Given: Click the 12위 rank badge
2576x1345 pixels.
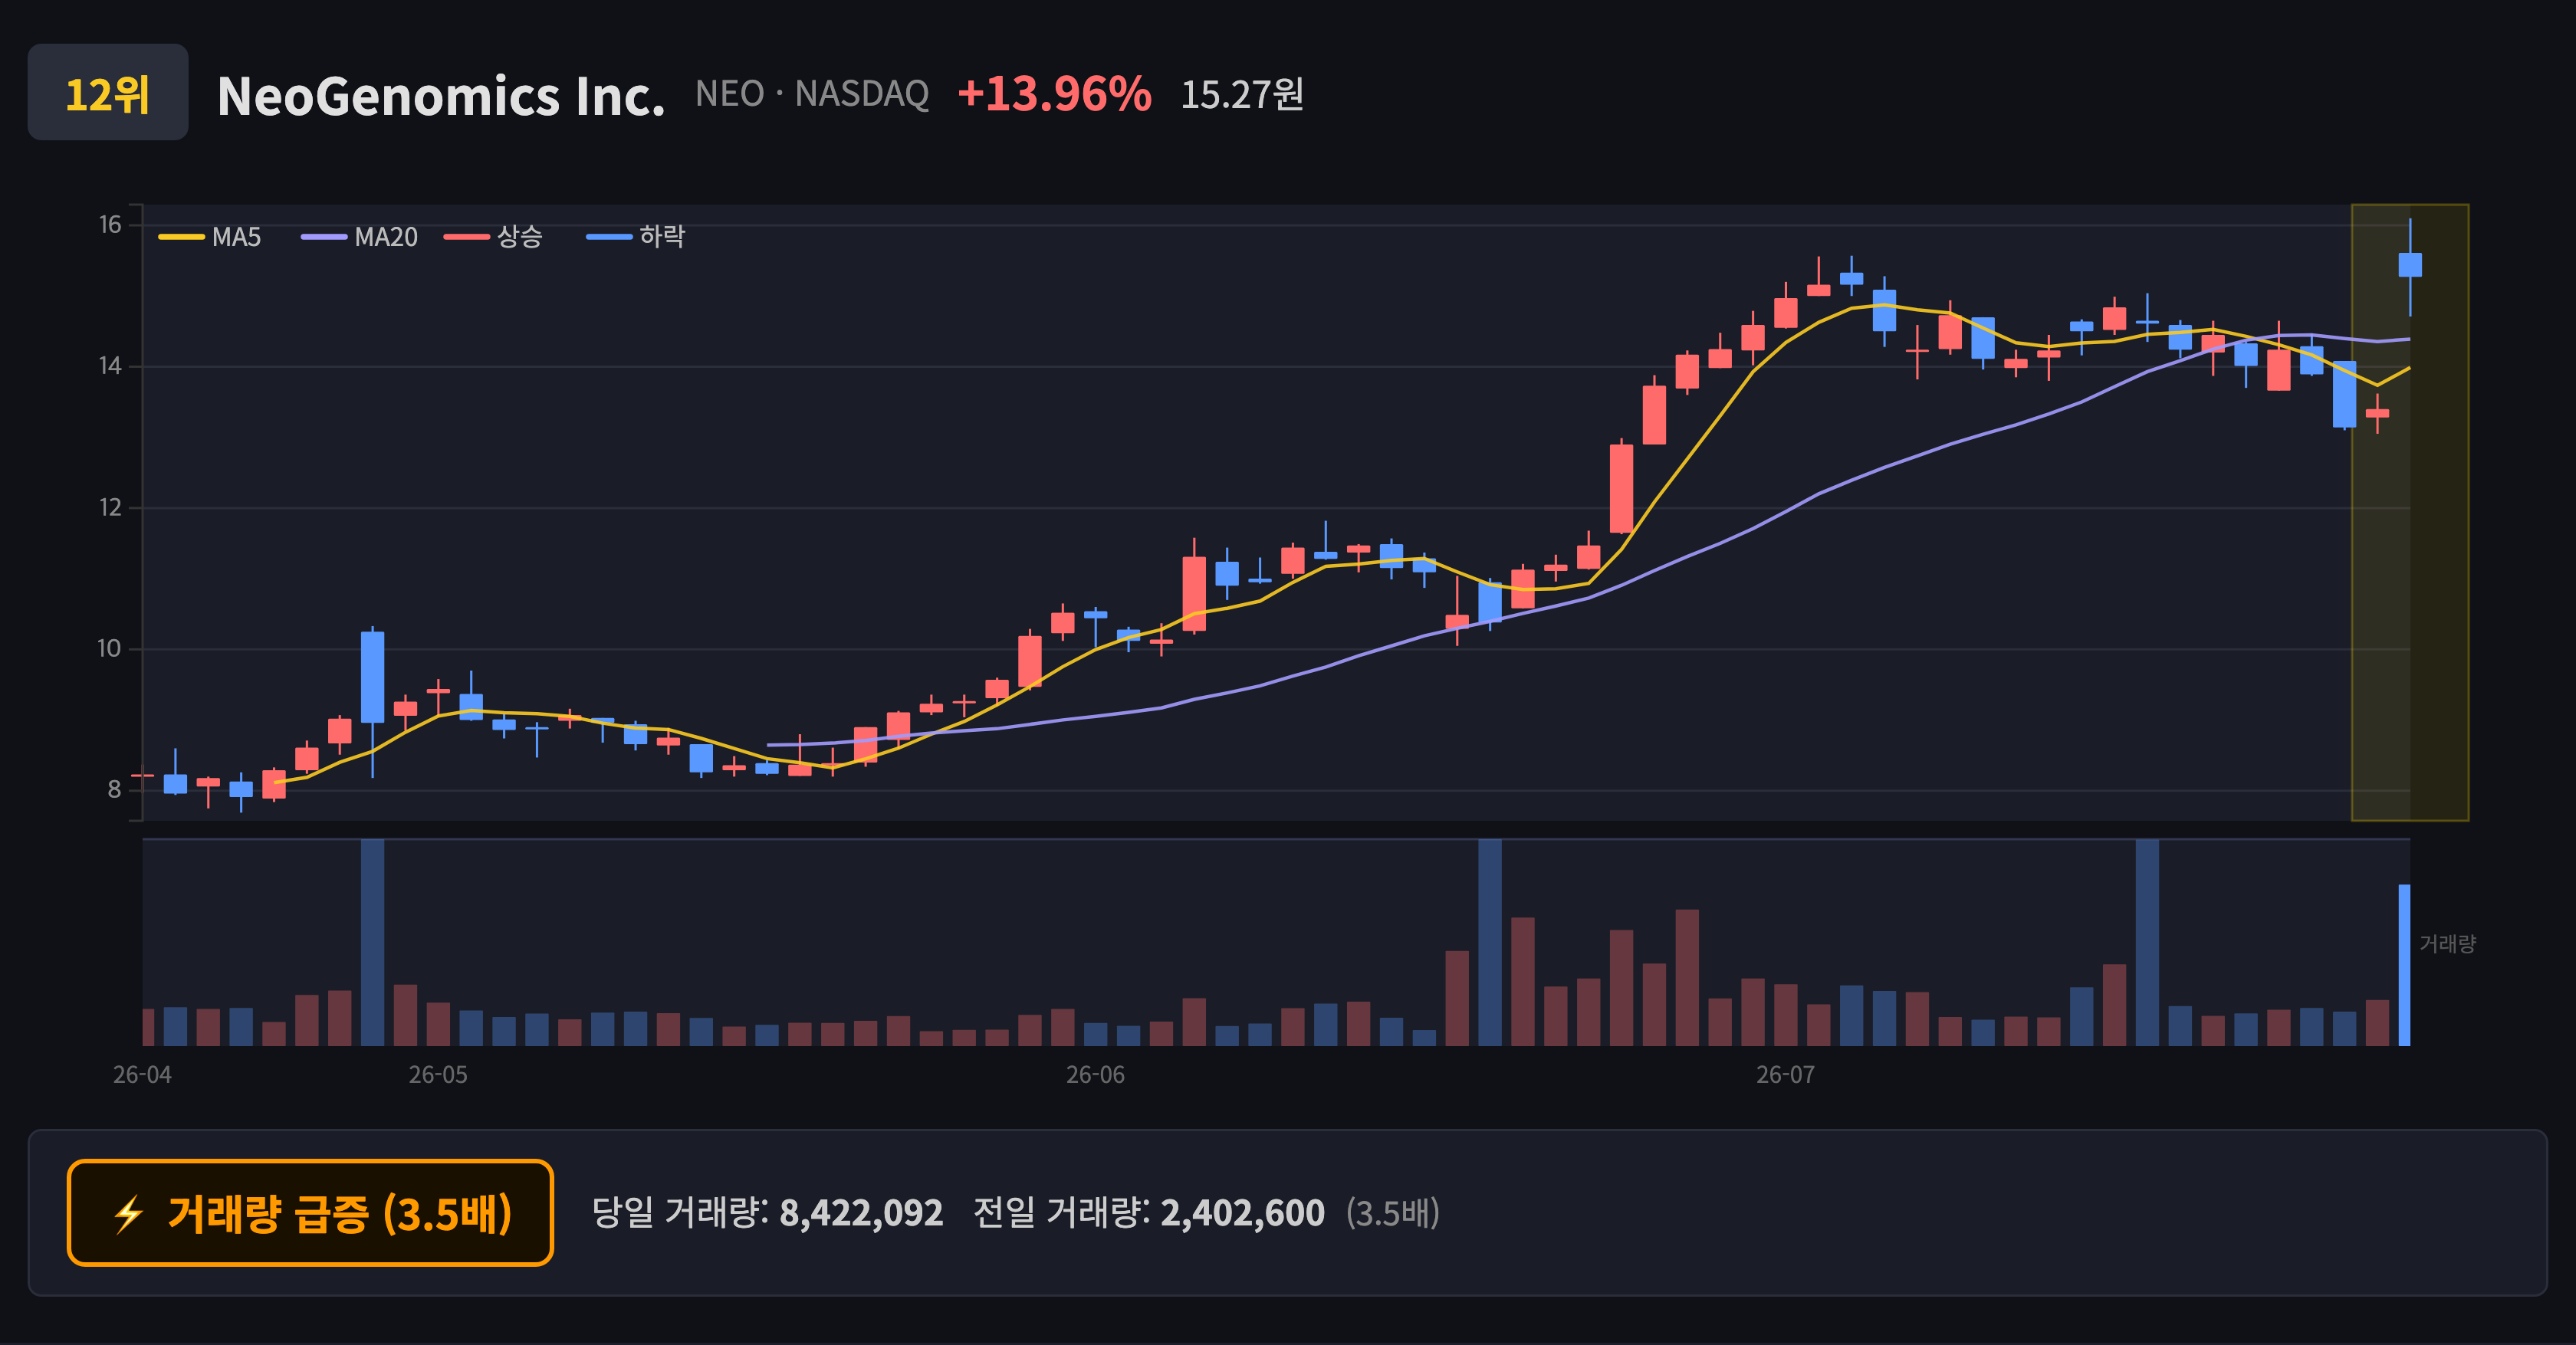Looking at the screenshot, I should pyautogui.click(x=107, y=92).
